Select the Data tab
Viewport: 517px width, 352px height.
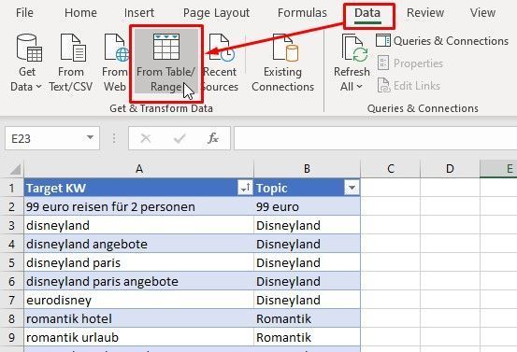(367, 14)
